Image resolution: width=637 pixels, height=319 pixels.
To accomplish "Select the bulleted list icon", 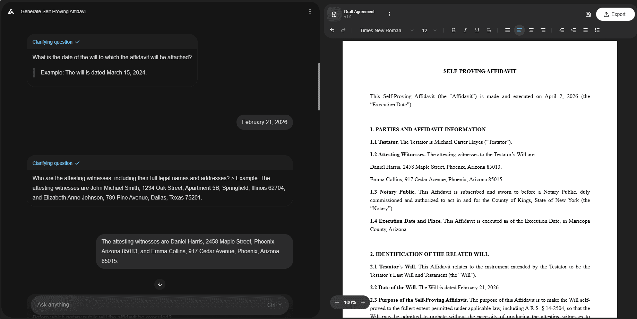I will point(585,30).
